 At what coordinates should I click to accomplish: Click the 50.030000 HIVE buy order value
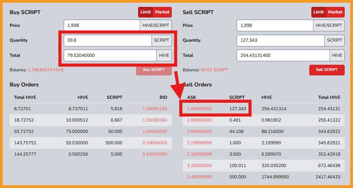pyautogui.click(x=77, y=143)
